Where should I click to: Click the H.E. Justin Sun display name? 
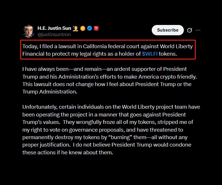pos(53,28)
